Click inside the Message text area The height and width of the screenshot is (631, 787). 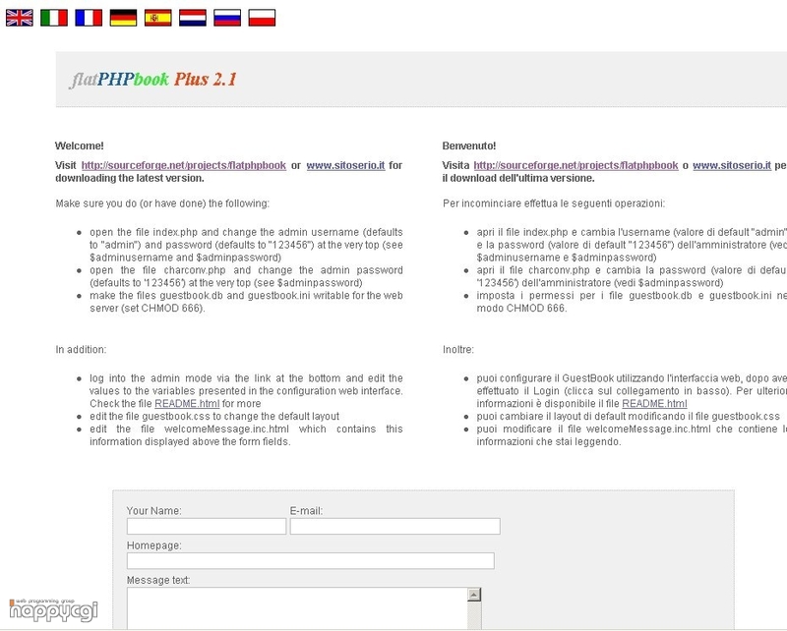click(x=297, y=608)
